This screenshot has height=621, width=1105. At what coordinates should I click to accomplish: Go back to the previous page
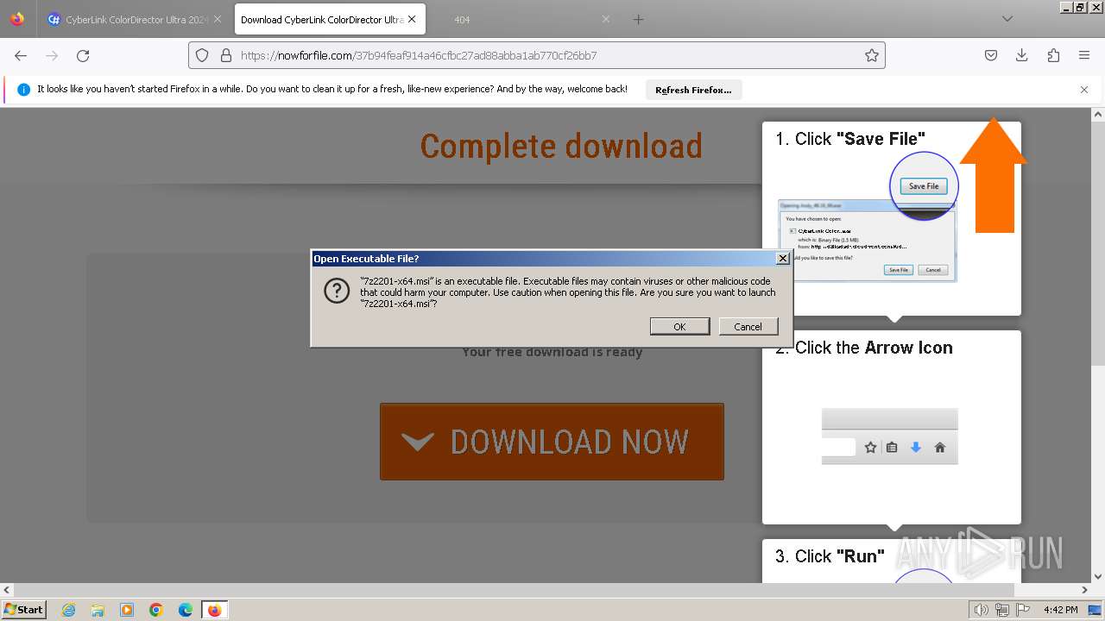[21, 55]
